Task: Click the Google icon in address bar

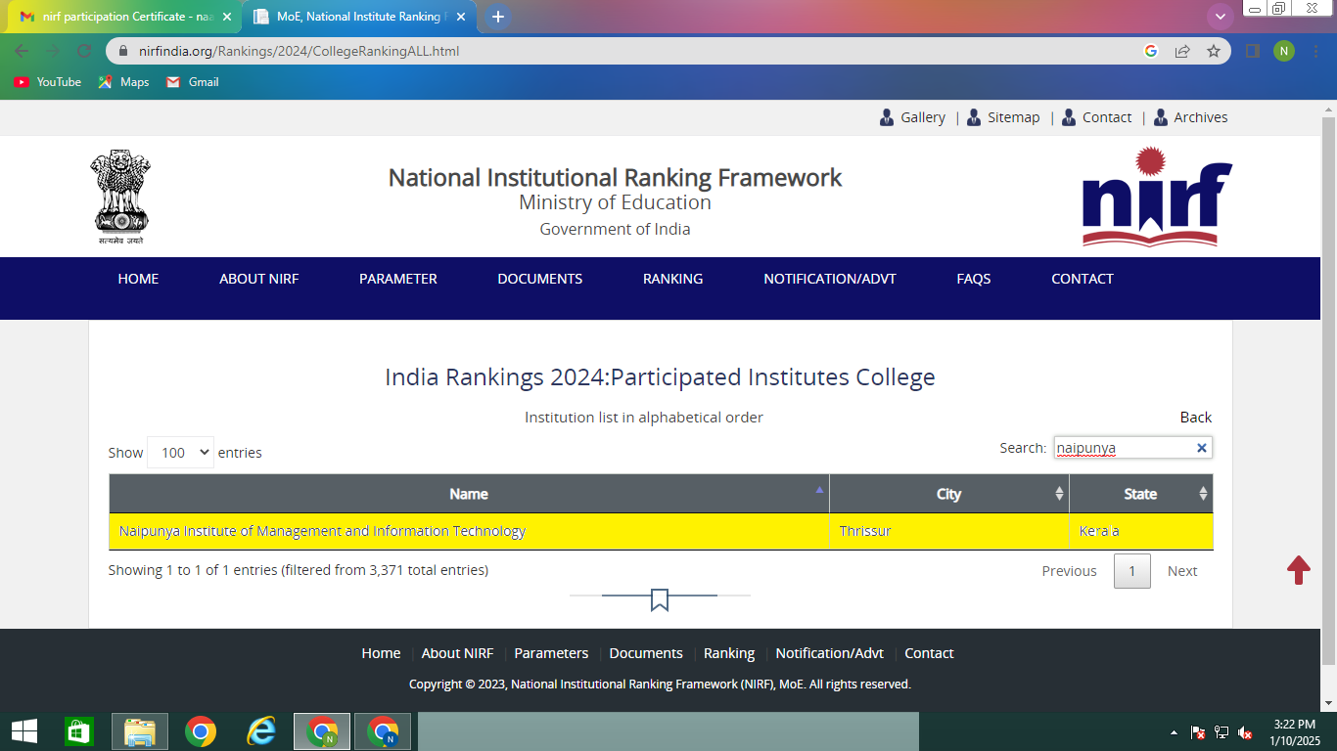Action: [1151, 51]
